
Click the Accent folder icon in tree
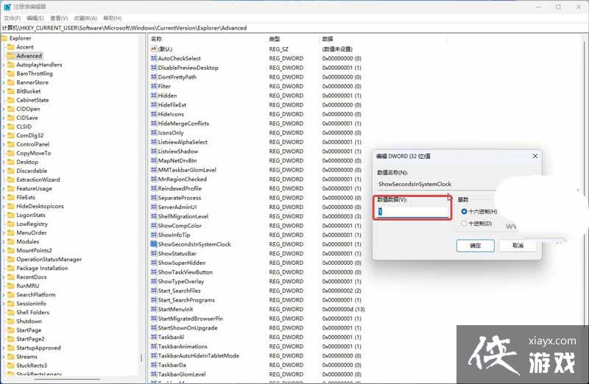(10, 47)
